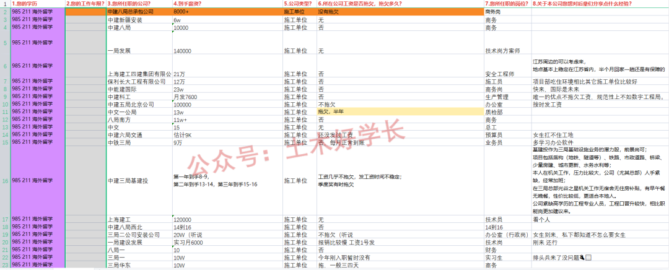Select position cell 总工
Image resolution: width=669 pixels, height=270 pixels.
[x=508, y=128]
